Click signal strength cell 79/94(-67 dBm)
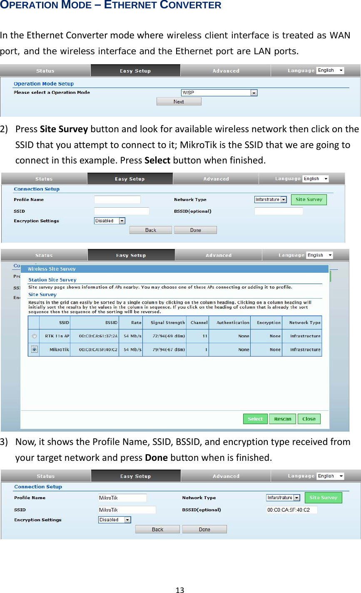 [164, 349]
